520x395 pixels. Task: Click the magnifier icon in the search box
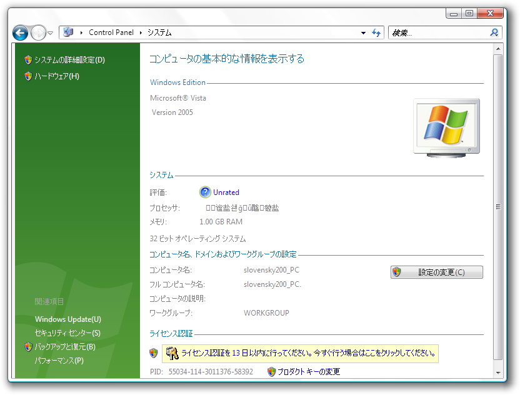click(x=494, y=32)
